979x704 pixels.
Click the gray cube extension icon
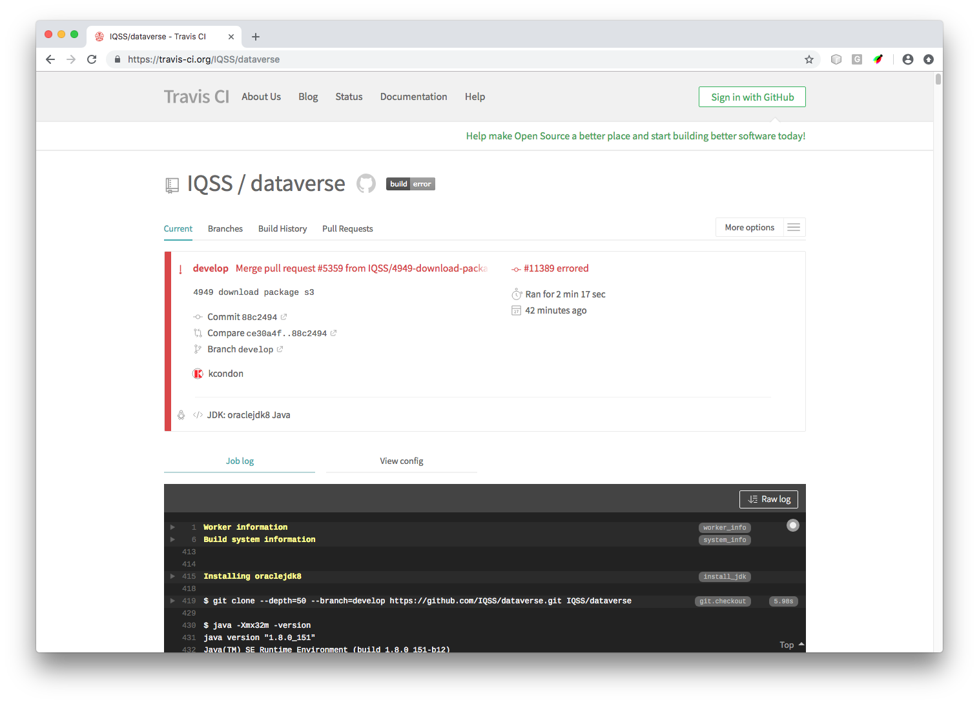coord(836,59)
